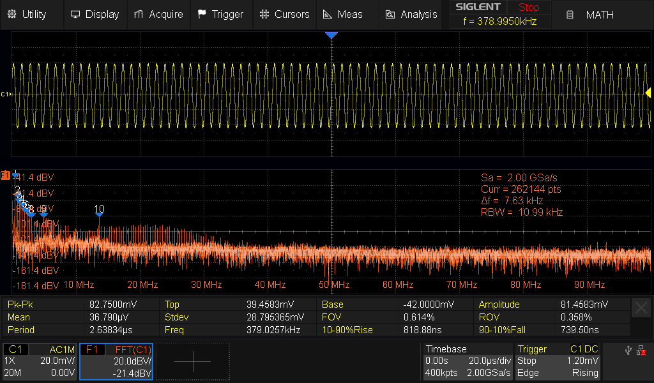This screenshot has width=654, height=383.
Task: Click the Stop acquisition status indicator
Action: click(528, 8)
